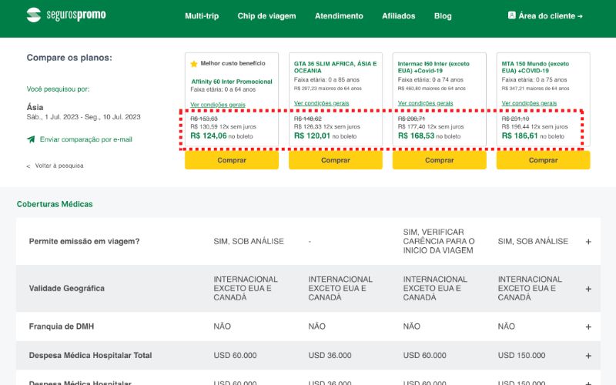Open Área do cliente login
616x385 pixels.
[x=545, y=15]
